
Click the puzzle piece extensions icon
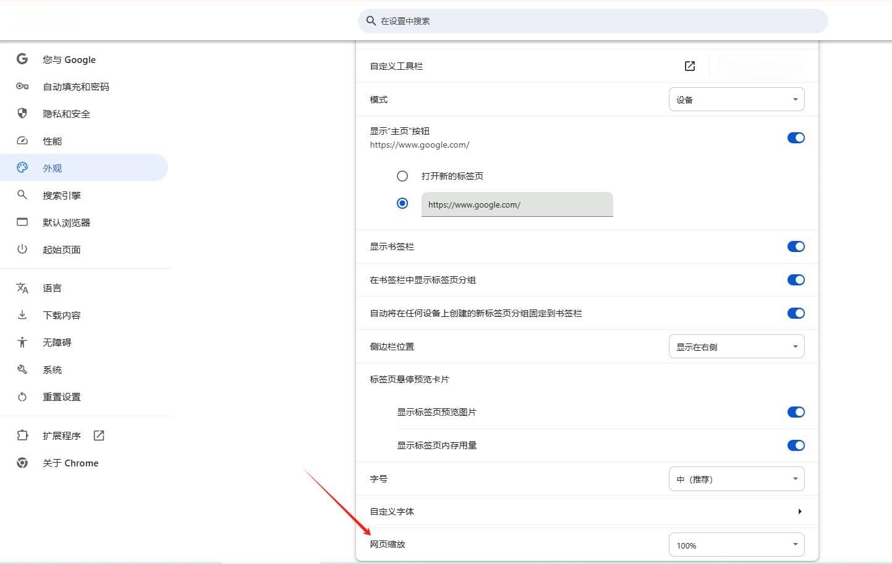22,436
